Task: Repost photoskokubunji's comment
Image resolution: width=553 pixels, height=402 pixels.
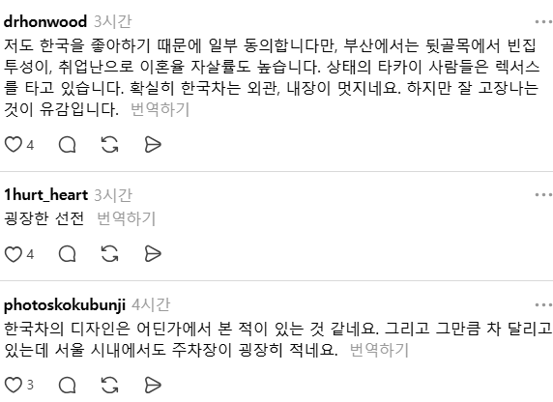Action: click(x=109, y=385)
